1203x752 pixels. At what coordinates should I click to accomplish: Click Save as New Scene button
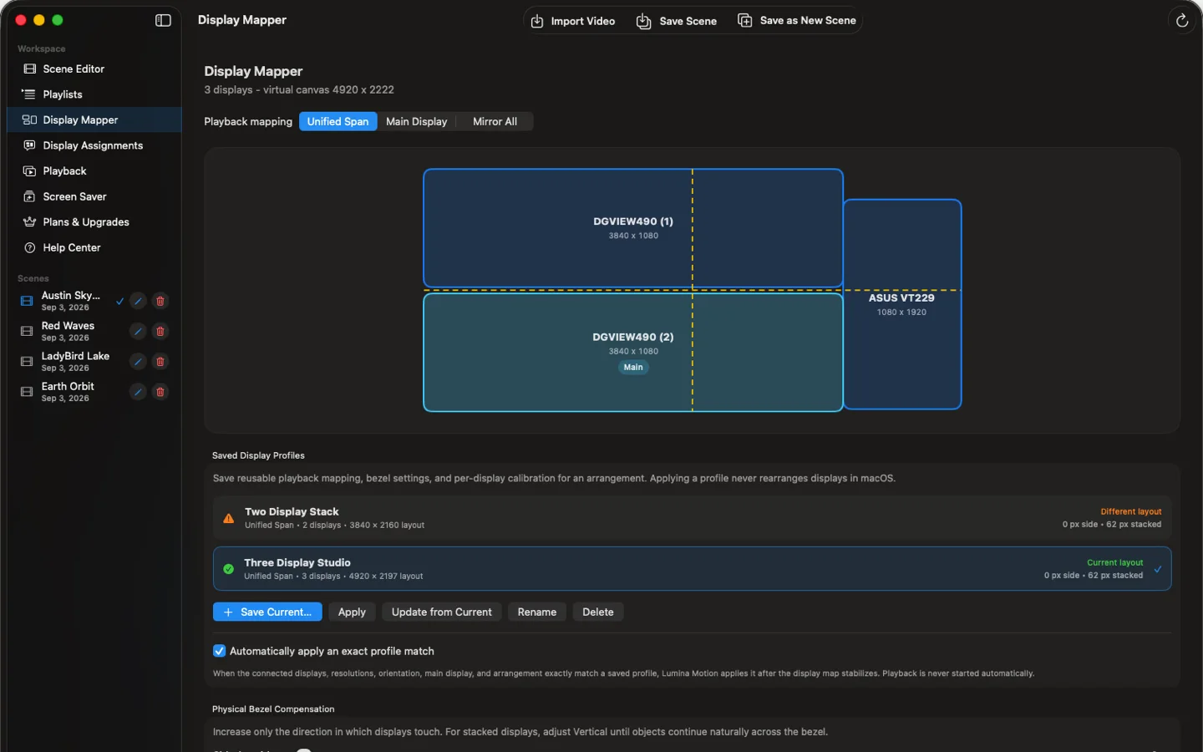tap(797, 21)
